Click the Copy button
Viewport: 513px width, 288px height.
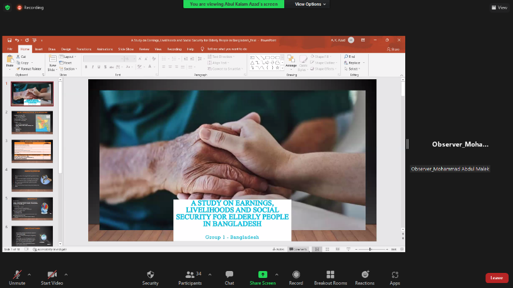[23, 63]
